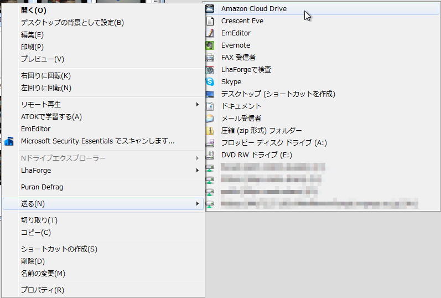Viewport: 441px width, 298px height.
Task: Click the DVD RW drive (E:) icon
Action: click(x=210, y=155)
